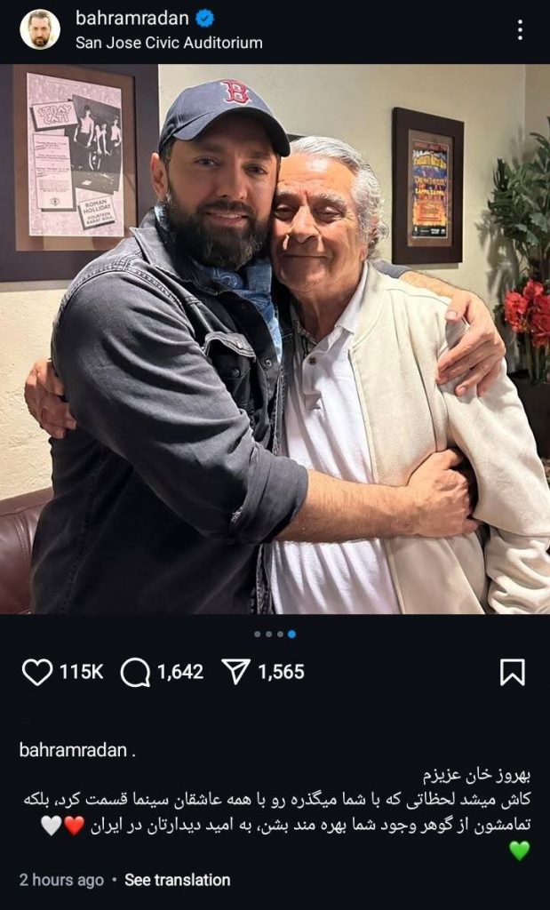
Task: Open the bahramradan username in the caption
Action: pyautogui.click(x=73, y=749)
